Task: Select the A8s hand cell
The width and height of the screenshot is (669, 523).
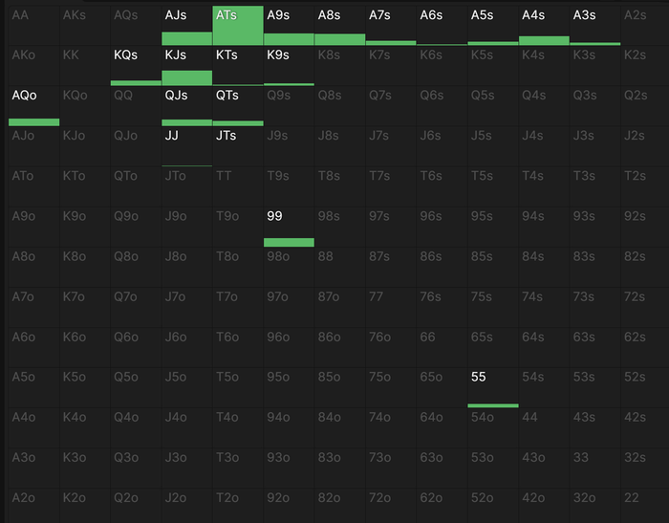Action: tap(340, 26)
